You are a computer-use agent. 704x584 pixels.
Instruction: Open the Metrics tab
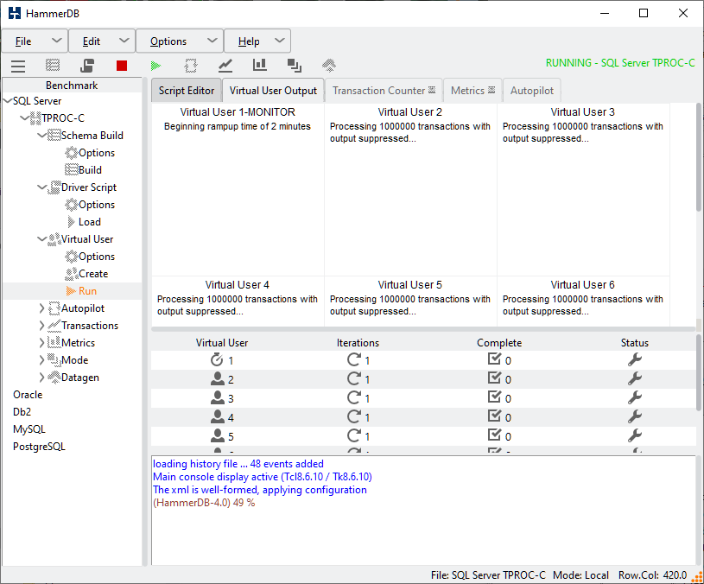point(473,90)
